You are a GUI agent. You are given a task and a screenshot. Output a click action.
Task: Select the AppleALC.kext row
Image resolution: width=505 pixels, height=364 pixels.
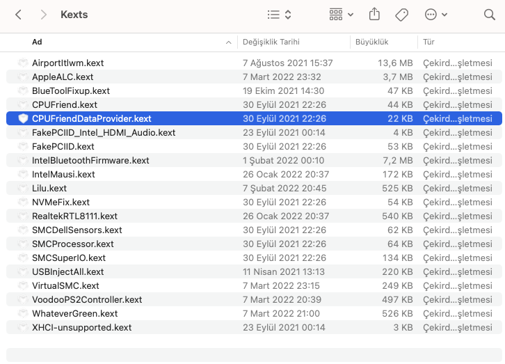pyautogui.click(x=63, y=77)
